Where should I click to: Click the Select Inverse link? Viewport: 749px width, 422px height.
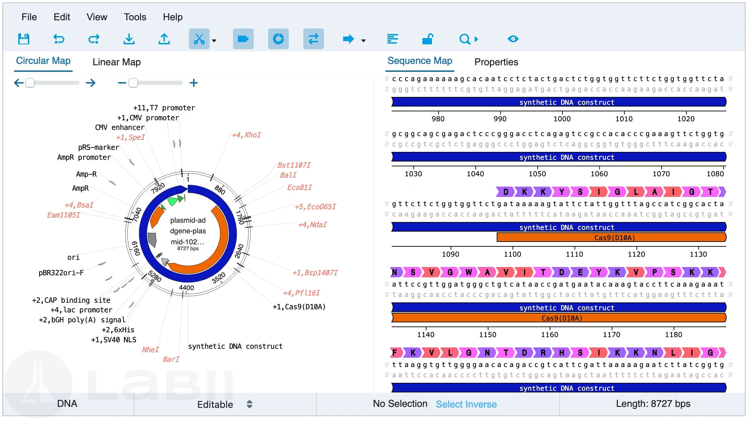(x=466, y=404)
